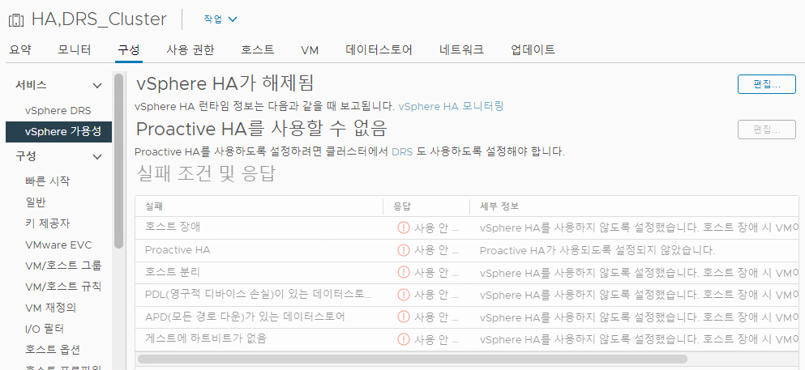This screenshot has width=805, height=370.
Task: Click the Proactive HA row label
Action: pyautogui.click(x=178, y=250)
